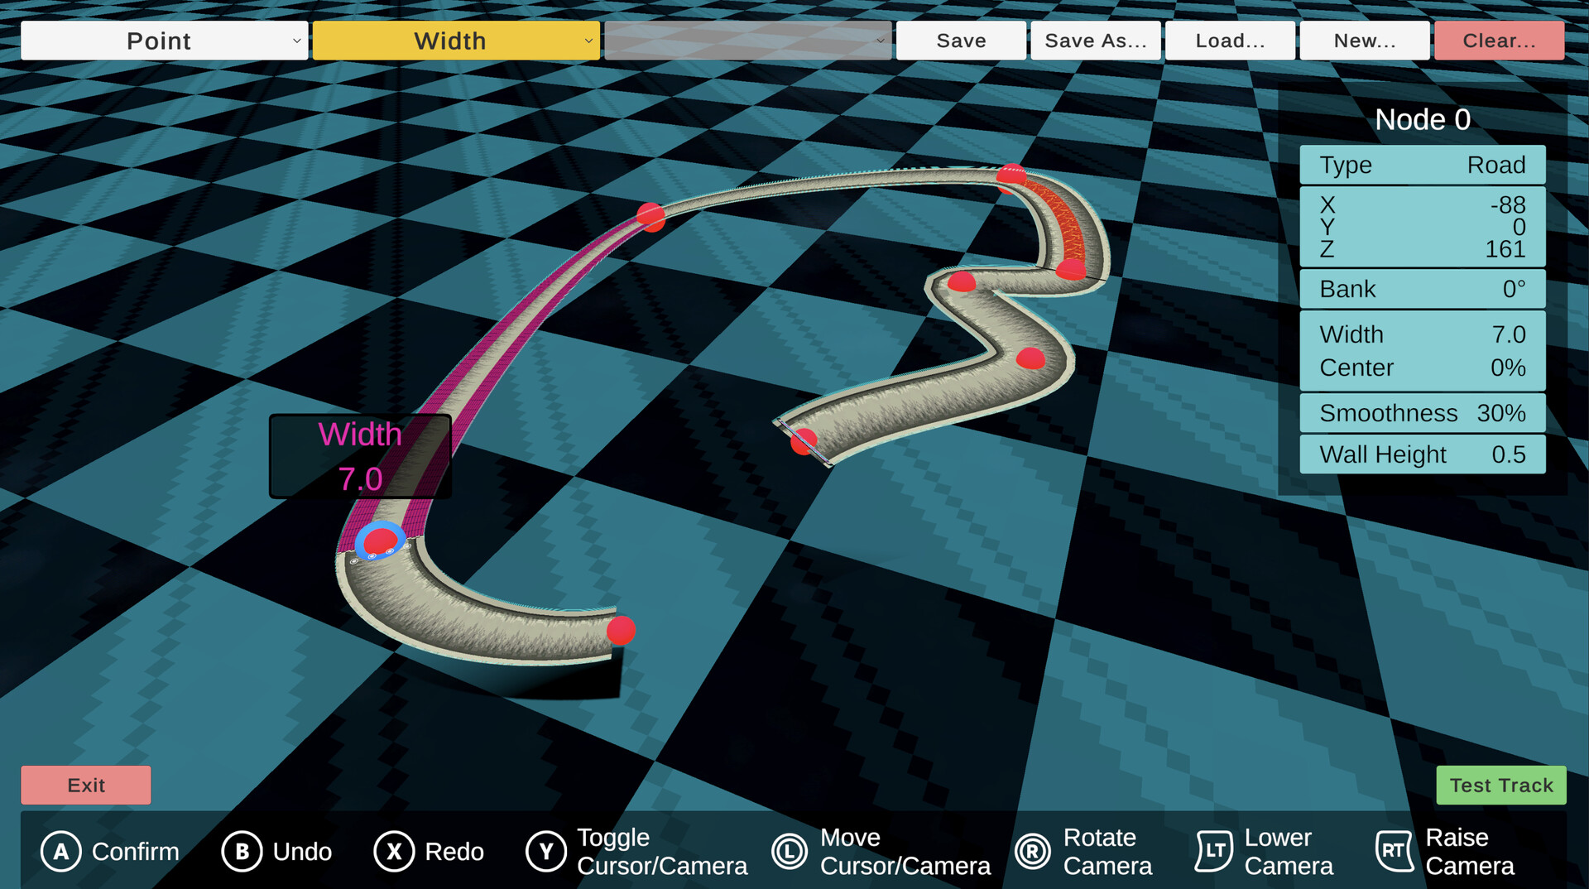Open the Save As dialog
Image resolution: width=1589 pixels, height=889 pixels.
pyautogui.click(x=1094, y=40)
